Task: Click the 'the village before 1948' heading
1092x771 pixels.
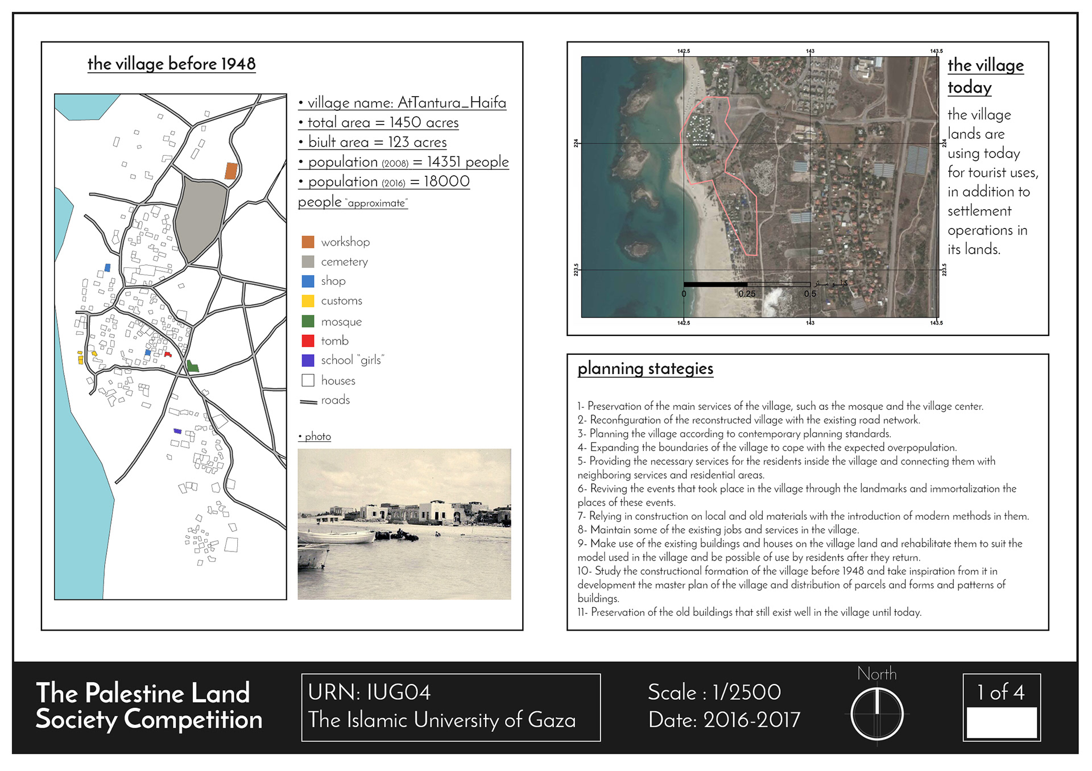Action: coord(171,64)
